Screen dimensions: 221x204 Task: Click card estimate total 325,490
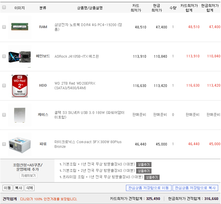click(x=153, y=199)
